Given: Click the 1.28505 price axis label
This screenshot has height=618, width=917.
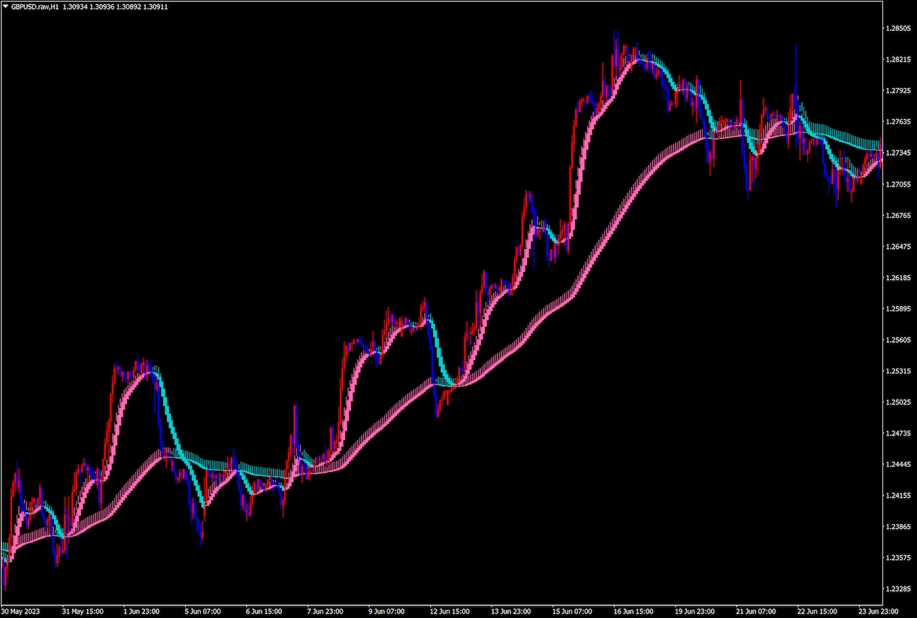Looking at the screenshot, I should [x=899, y=28].
